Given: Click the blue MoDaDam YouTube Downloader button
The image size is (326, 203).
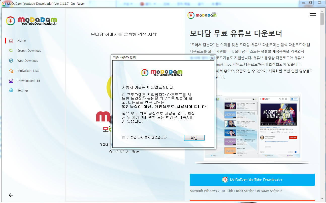Looking at the screenshot, I should pyautogui.click(x=252, y=180).
